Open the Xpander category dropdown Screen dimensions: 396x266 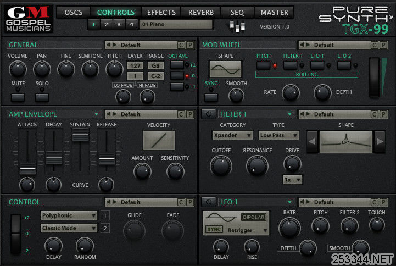click(x=232, y=135)
